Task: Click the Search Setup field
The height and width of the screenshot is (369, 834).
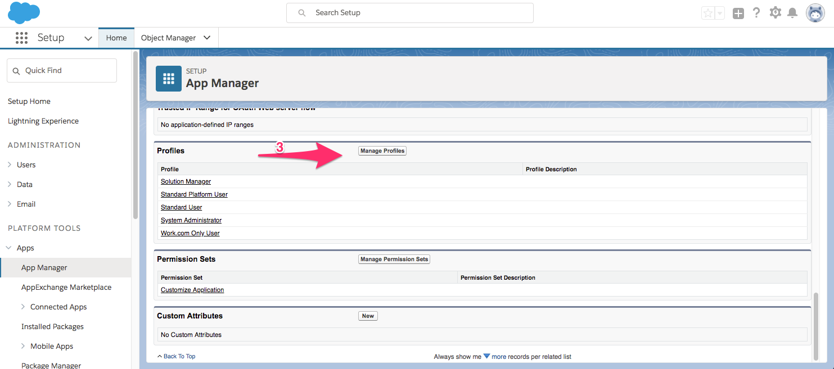Action: 409,13
